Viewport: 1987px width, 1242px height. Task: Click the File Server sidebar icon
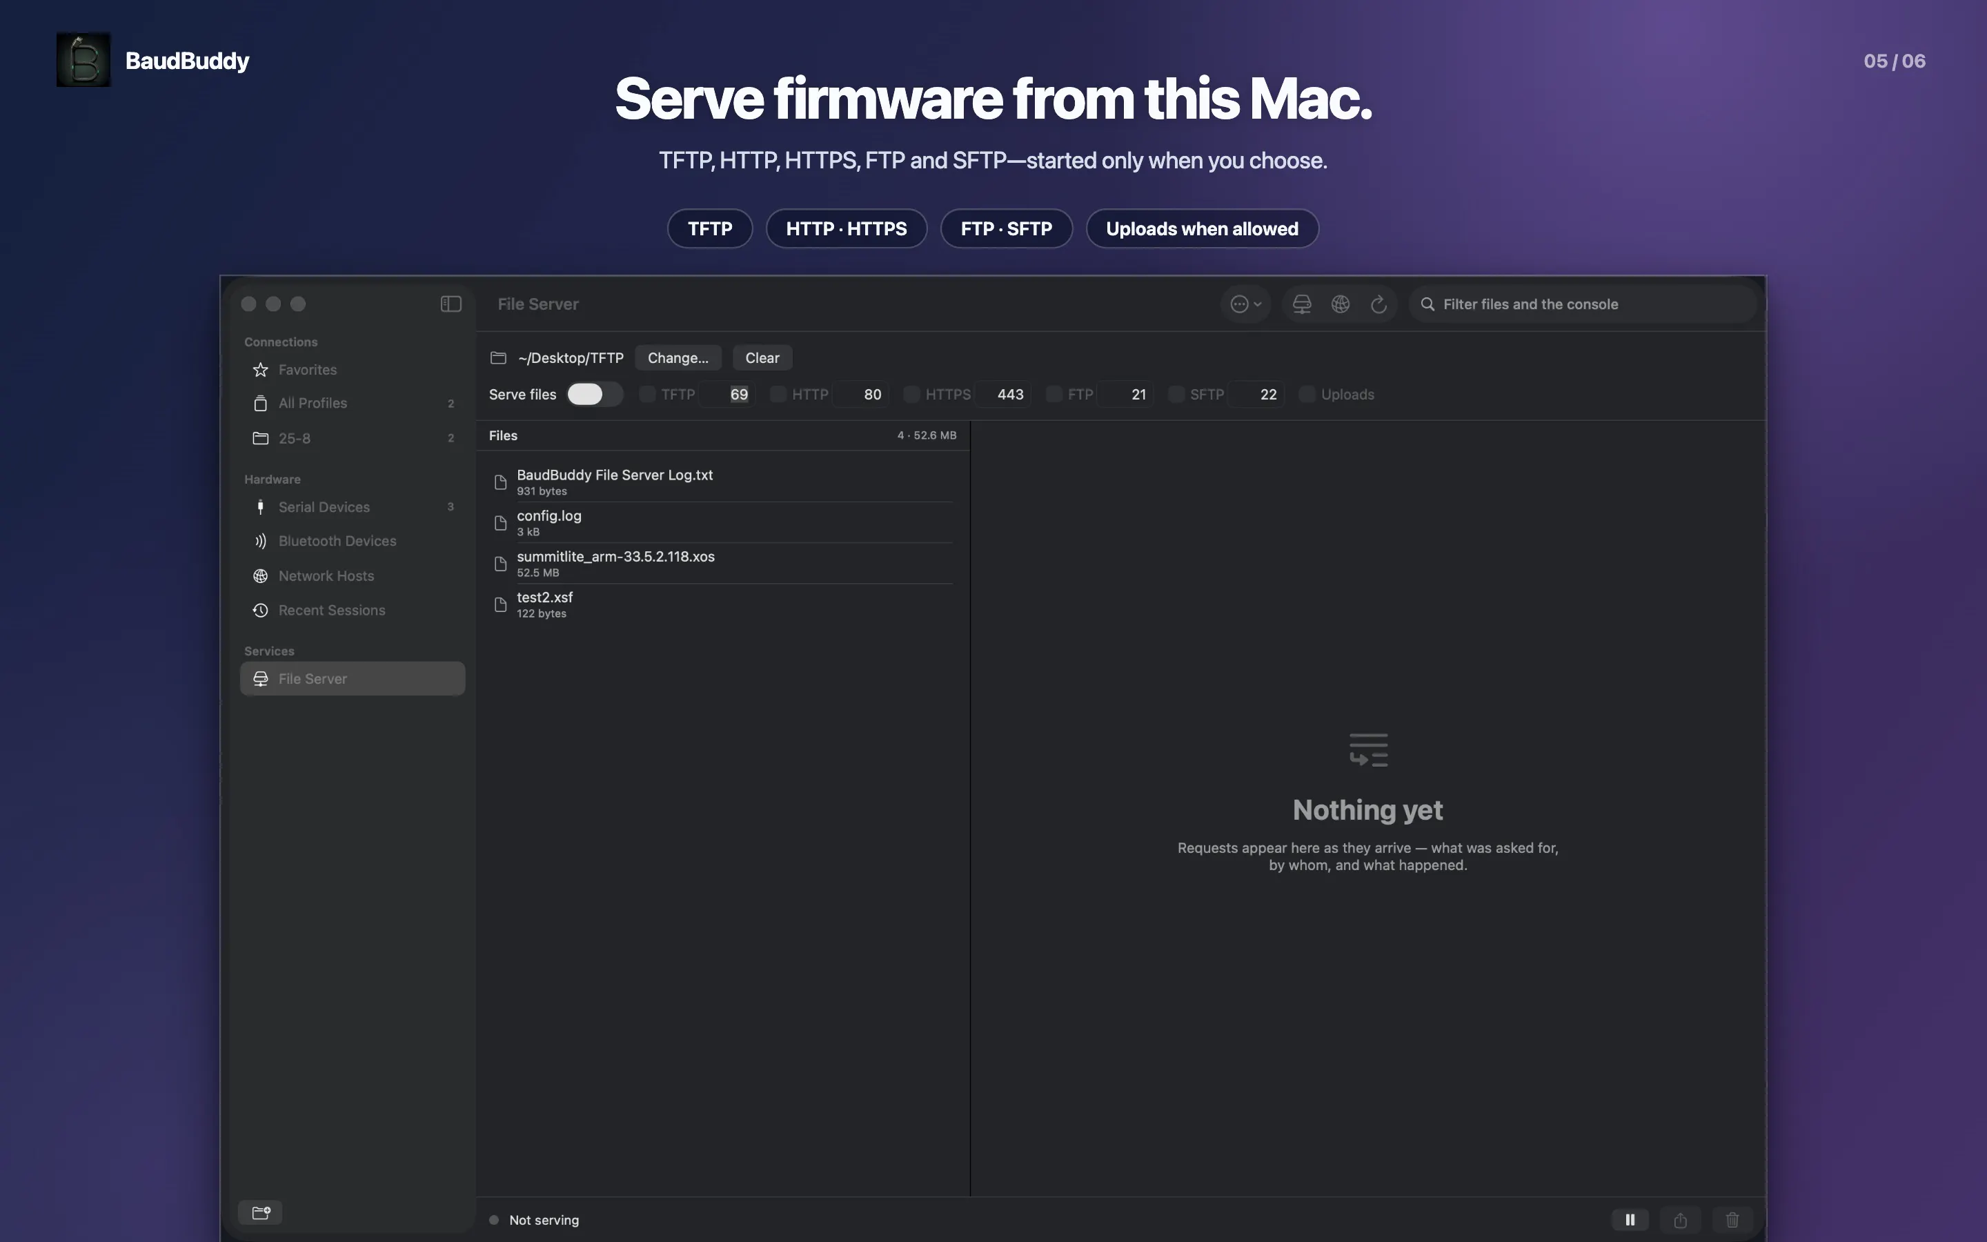[x=260, y=678]
